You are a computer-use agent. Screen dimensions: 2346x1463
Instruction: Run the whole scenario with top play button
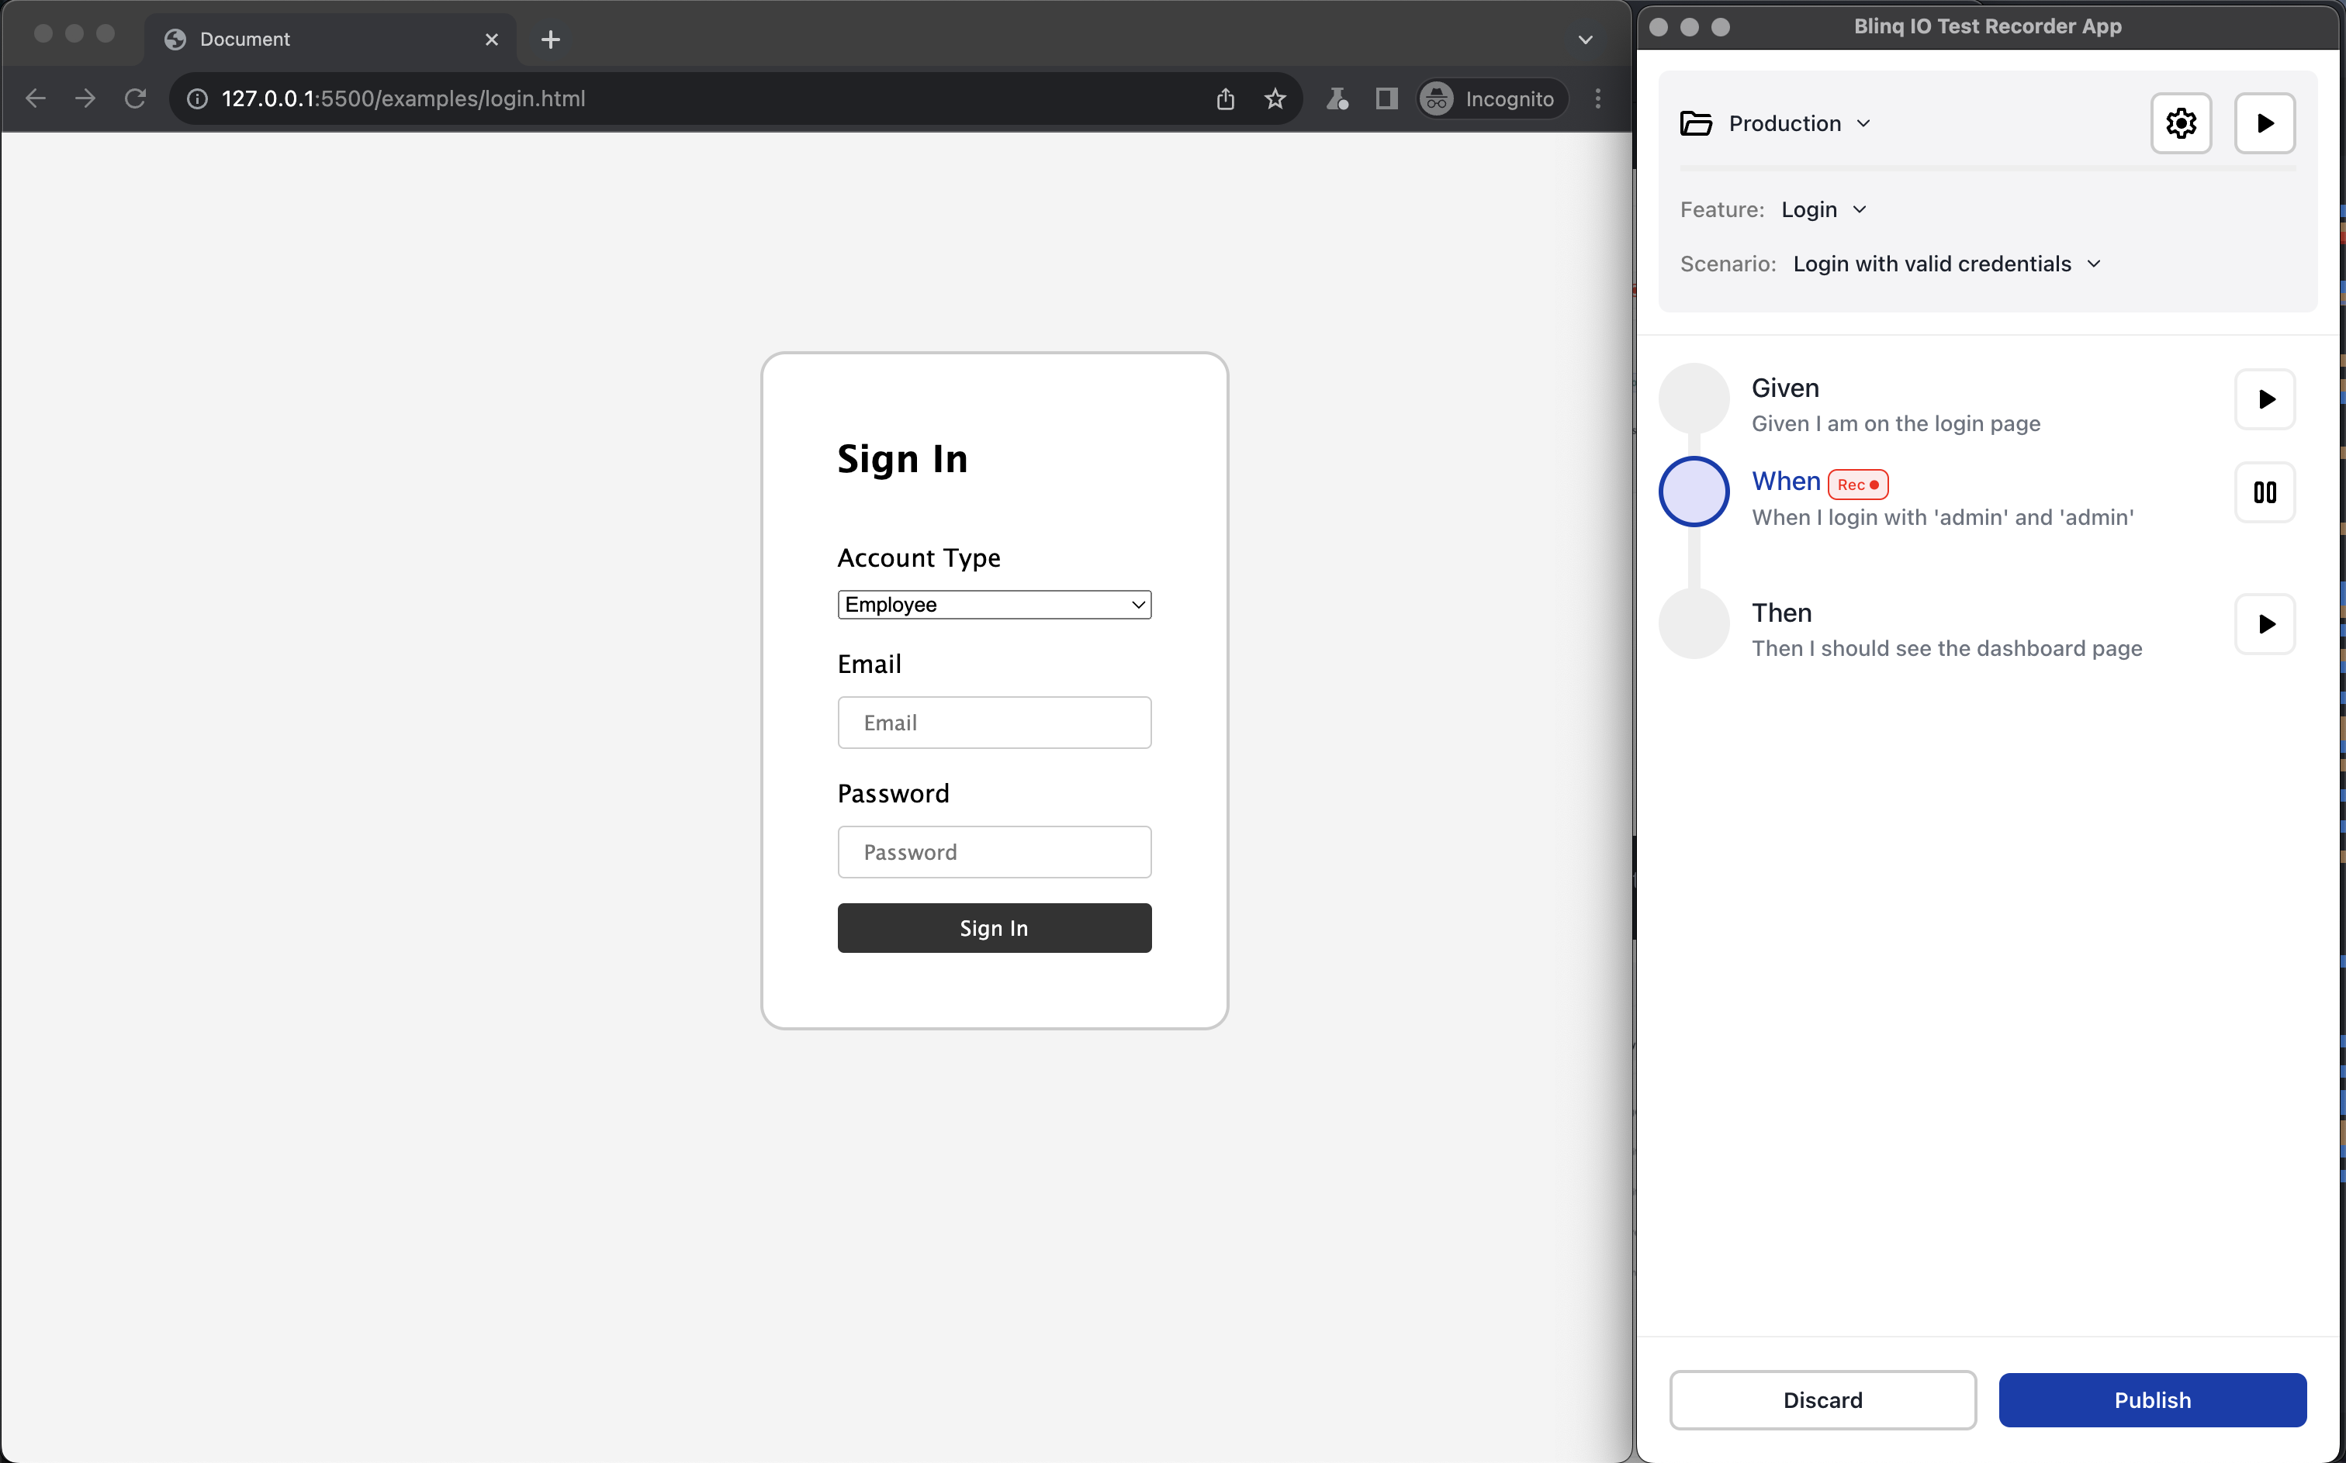(2264, 122)
